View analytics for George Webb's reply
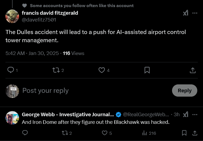The image size is (203, 141). (145, 133)
